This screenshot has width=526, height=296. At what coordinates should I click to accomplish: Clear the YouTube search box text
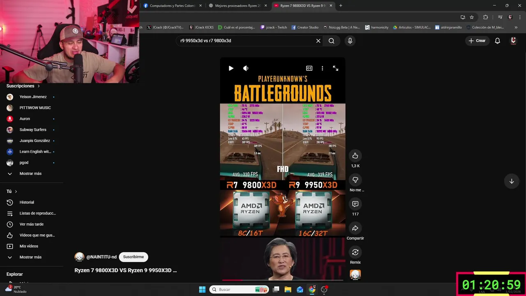[318, 41]
